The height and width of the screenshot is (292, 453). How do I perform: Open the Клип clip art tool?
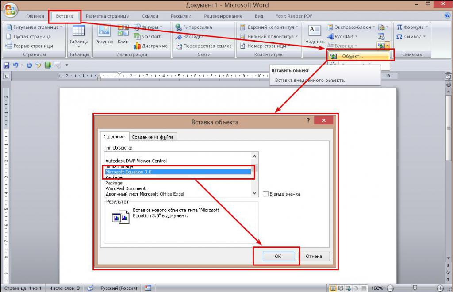click(123, 35)
